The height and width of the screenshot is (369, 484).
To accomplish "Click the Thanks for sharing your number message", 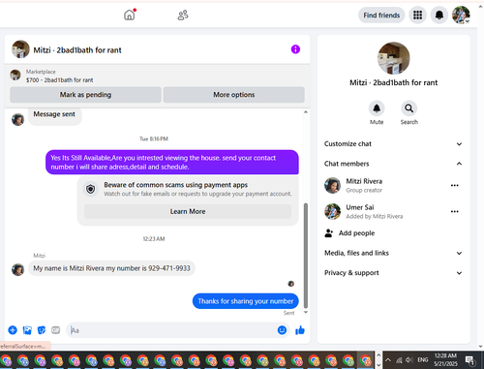I will pyautogui.click(x=246, y=301).
